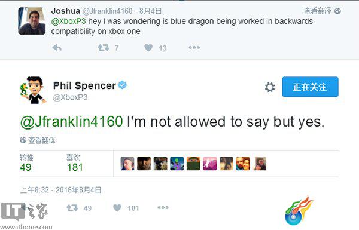The image size is (359, 230).
Task: Open more options on Joshua's tweet
Action: 194,48
